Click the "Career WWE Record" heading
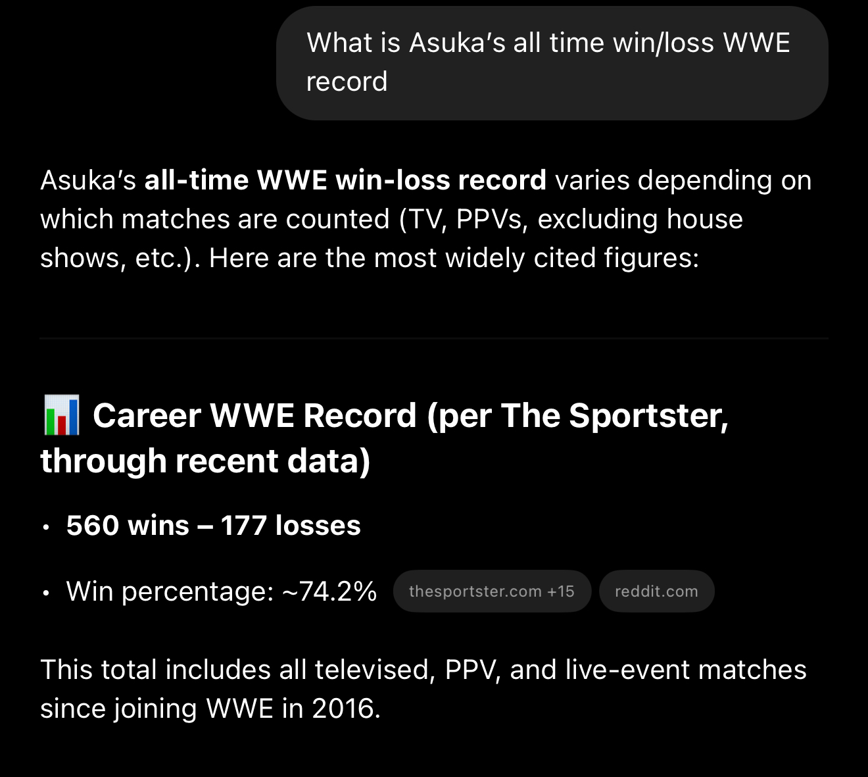 coord(254,416)
